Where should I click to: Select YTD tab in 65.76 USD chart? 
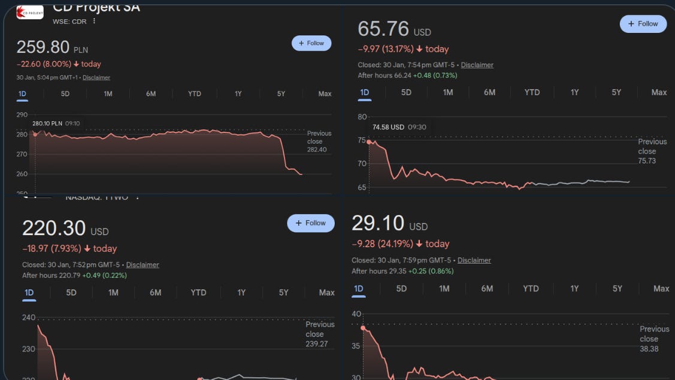coord(532,93)
